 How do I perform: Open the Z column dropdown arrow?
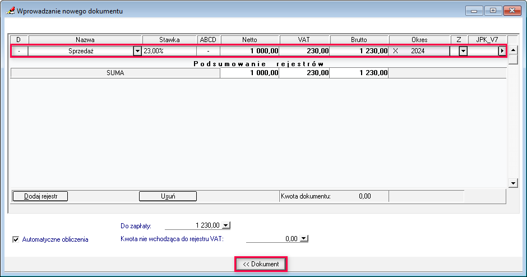coord(463,51)
